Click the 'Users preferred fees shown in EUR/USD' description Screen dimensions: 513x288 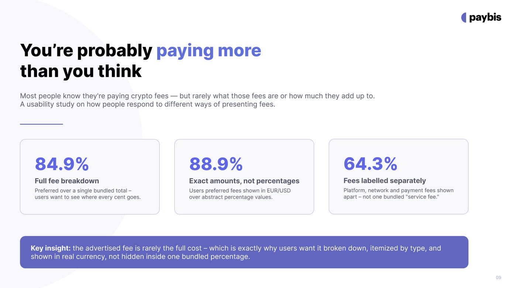240,194
